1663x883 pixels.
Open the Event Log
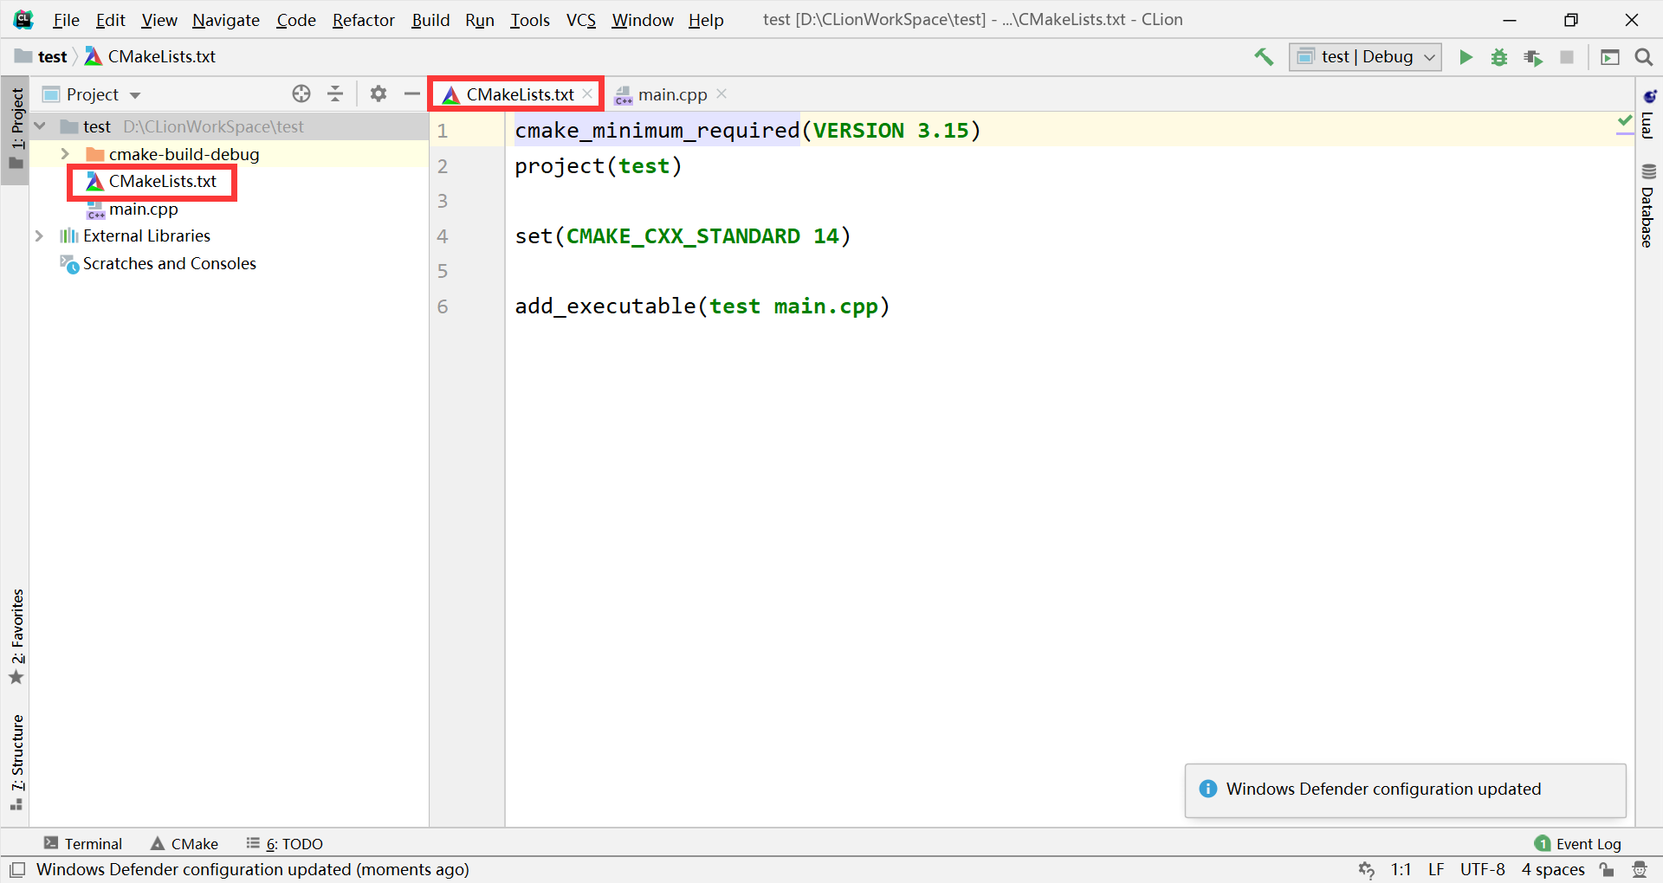click(1588, 842)
